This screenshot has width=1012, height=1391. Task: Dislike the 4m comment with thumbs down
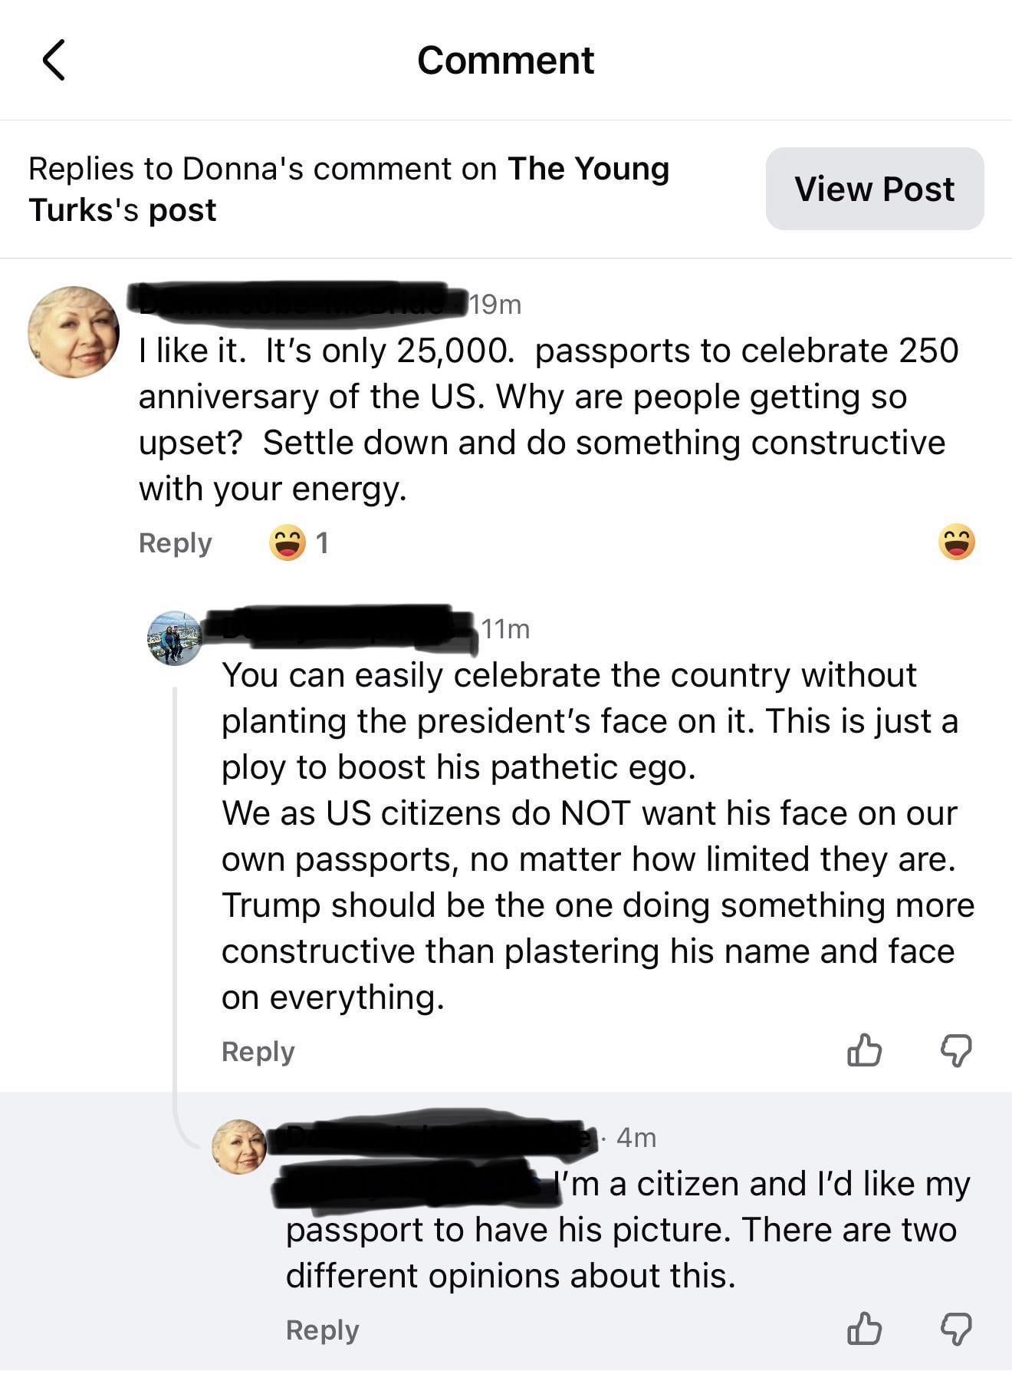pyautogui.click(x=956, y=1329)
